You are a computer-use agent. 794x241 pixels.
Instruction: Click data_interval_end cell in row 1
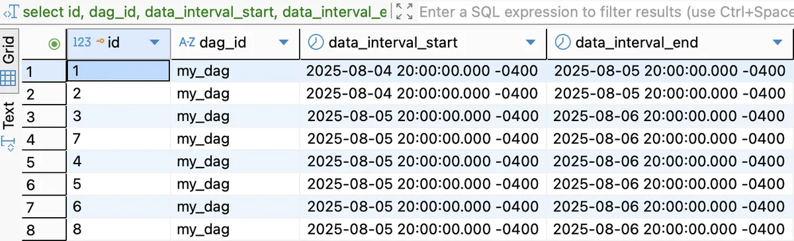[x=670, y=72]
